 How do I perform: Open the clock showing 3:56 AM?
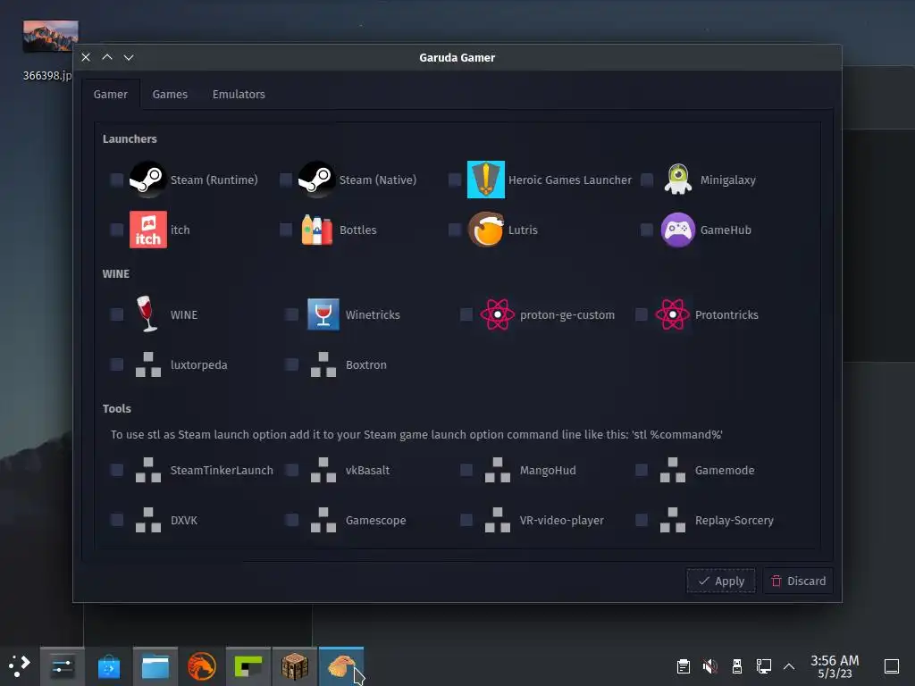coord(835,666)
